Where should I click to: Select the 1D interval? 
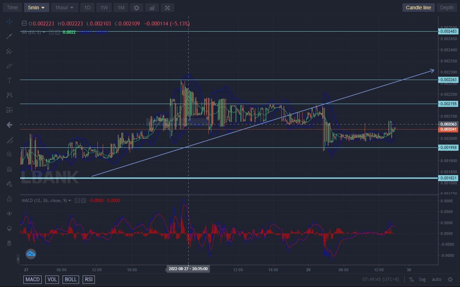(87, 8)
